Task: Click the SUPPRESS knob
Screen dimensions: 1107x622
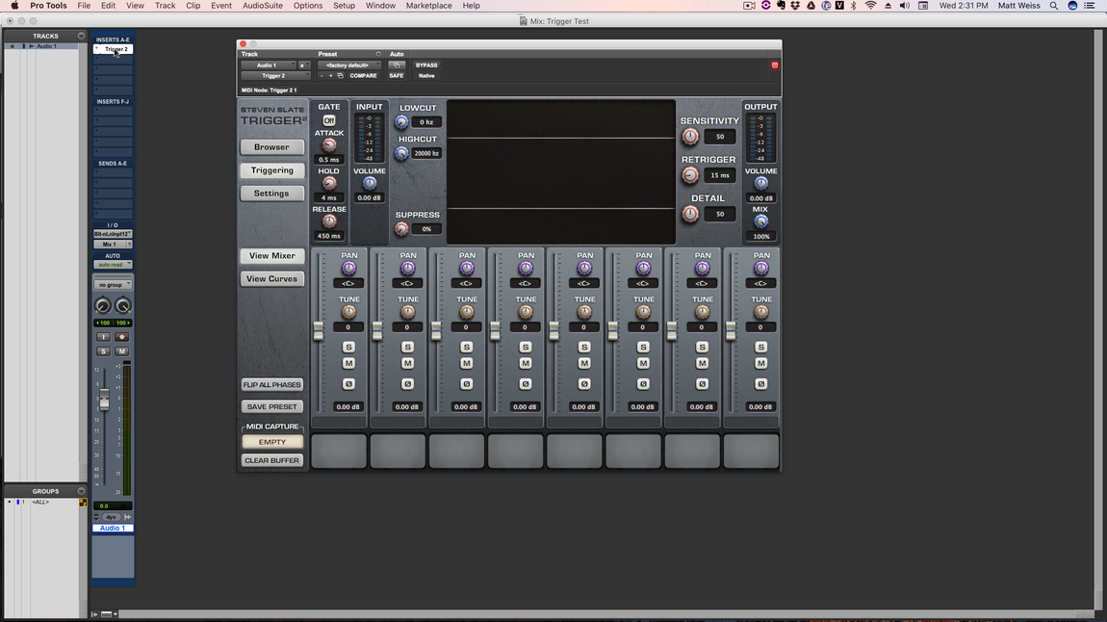Action: pos(401,229)
